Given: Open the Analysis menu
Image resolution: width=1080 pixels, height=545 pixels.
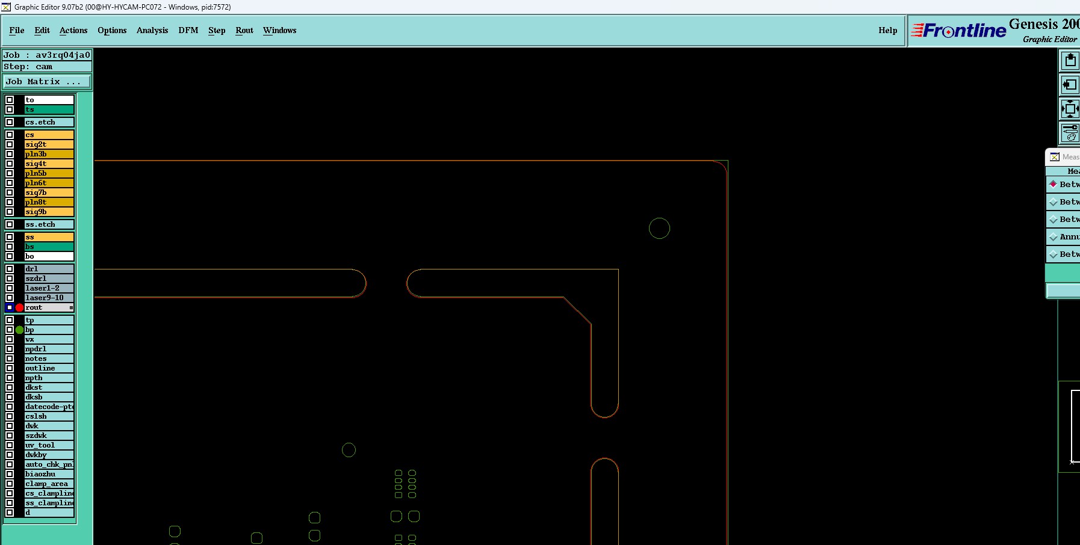Looking at the screenshot, I should [152, 31].
